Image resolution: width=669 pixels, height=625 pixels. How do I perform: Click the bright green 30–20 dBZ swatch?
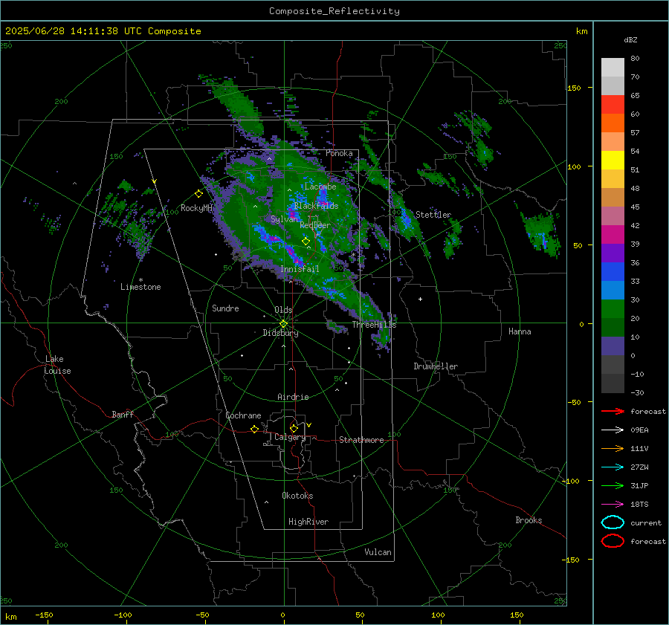[x=613, y=309]
